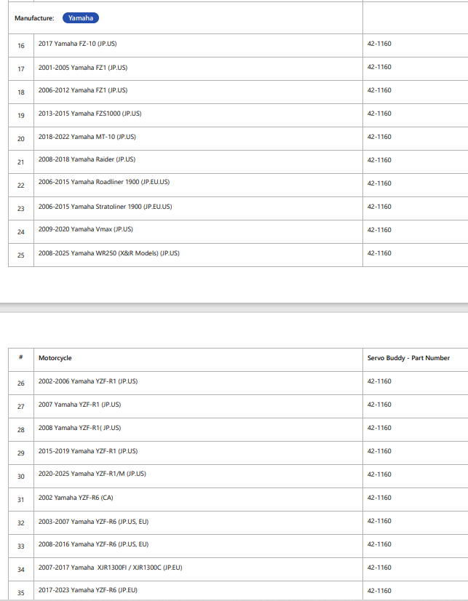Click part number 42-1160 in row 16
This screenshot has height=601, width=468.
click(379, 44)
